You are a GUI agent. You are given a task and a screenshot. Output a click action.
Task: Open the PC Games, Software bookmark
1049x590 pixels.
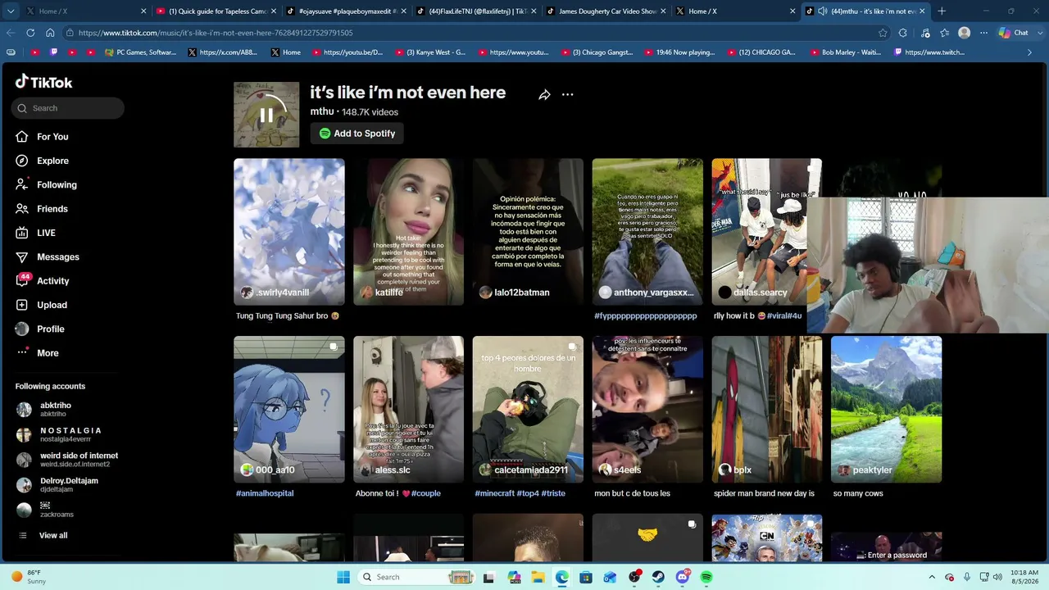click(141, 52)
